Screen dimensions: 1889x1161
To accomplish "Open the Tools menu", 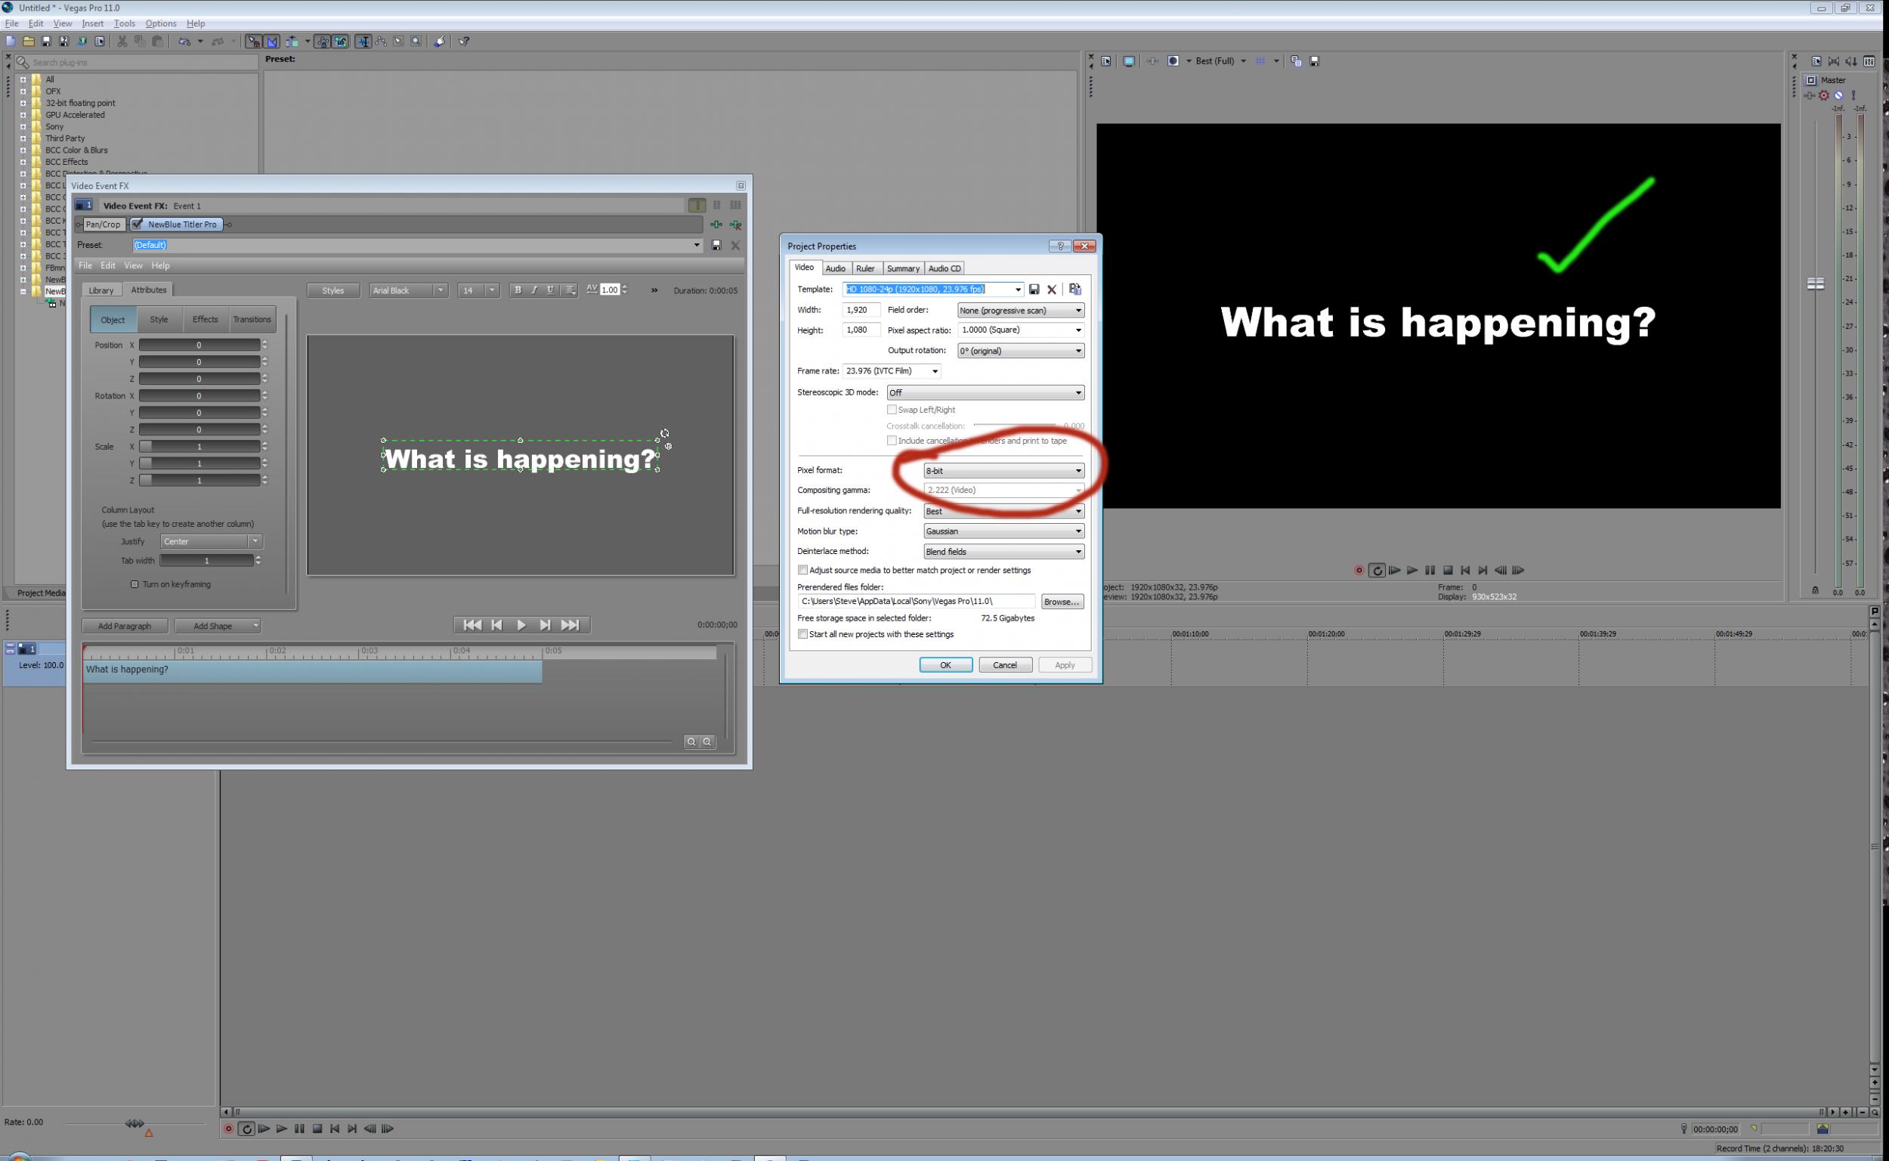I will click(x=125, y=23).
